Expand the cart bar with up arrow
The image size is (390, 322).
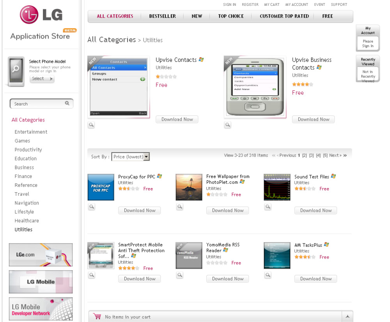[x=347, y=316]
